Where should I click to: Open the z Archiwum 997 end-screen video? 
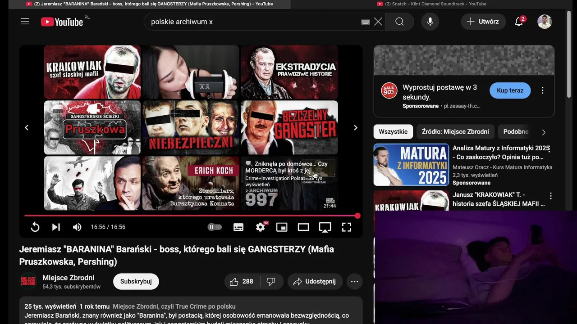point(289,183)
